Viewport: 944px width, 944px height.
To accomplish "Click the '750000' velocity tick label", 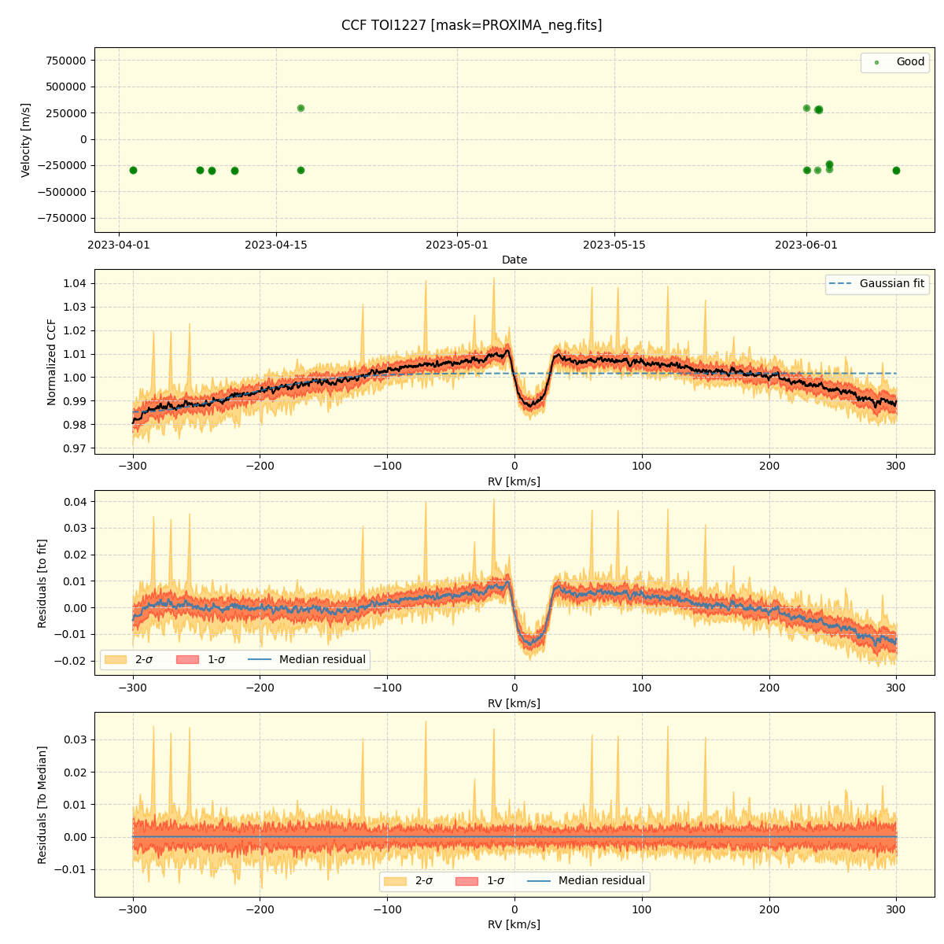I will click(67, 61).
